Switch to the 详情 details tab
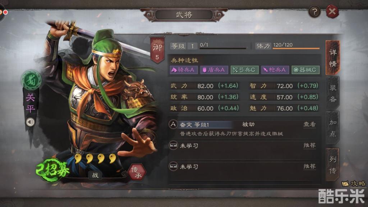The width and height of the screenshot is (368, 207). 333,58
